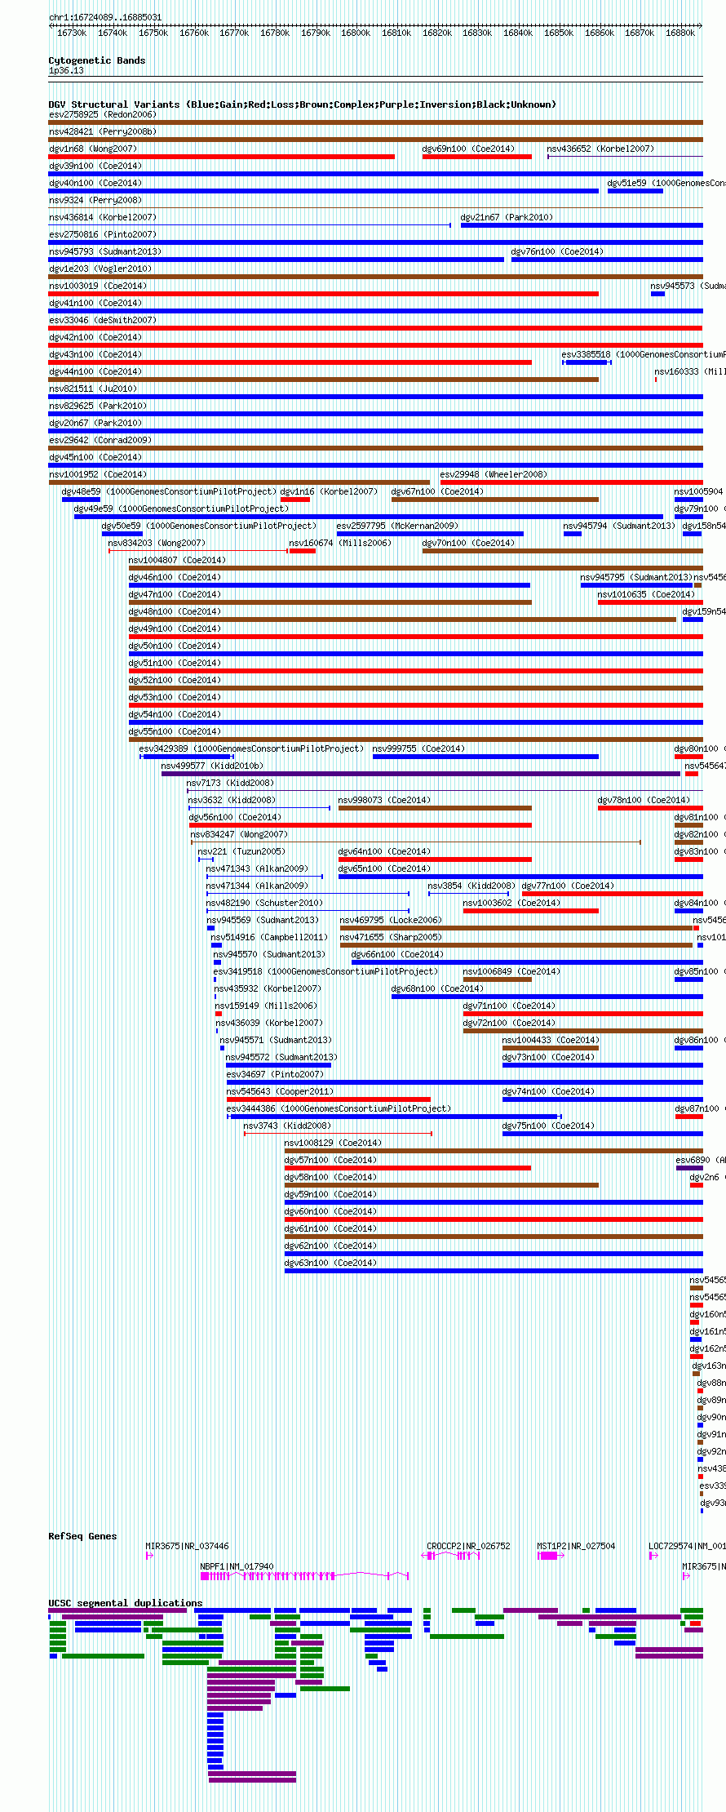The height and width of the screenshot is (1812, 726).
Task: Click the NBPF1 gene exon structure
Action: click(305, 1576)
